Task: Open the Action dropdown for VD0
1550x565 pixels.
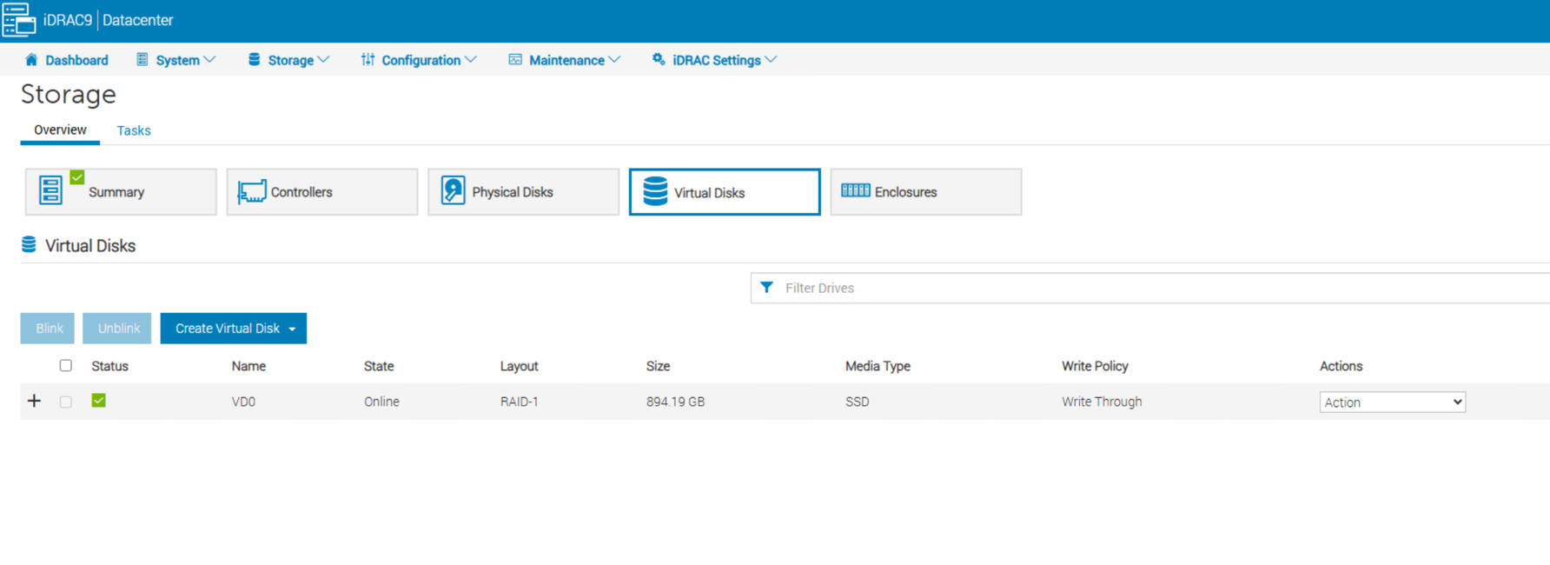Action: [1392, 402]
